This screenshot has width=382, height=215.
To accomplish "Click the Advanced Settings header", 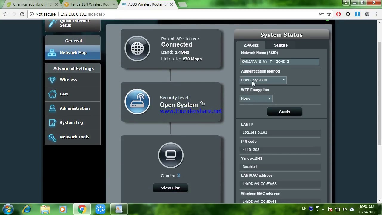I will click(x=73, y=68).
